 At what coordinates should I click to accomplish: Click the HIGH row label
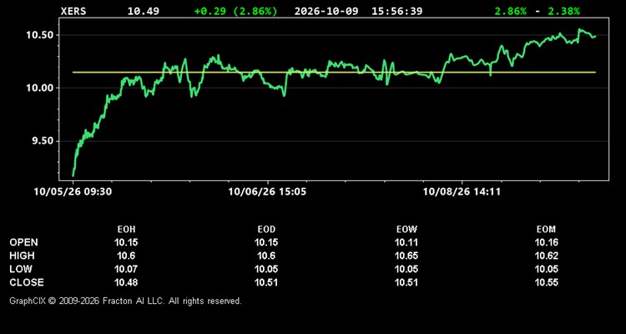(x=23, y=256)
